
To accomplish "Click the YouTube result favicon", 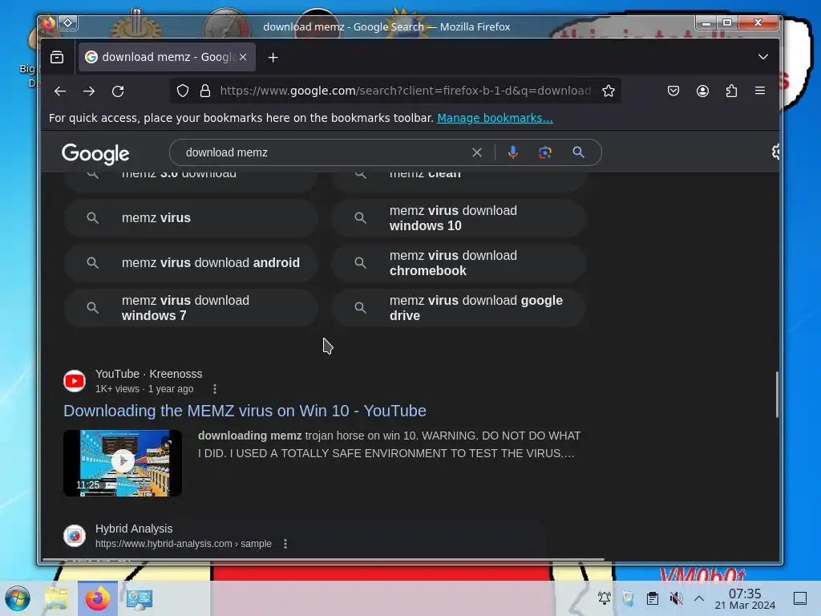I will [x=75, y=381].
